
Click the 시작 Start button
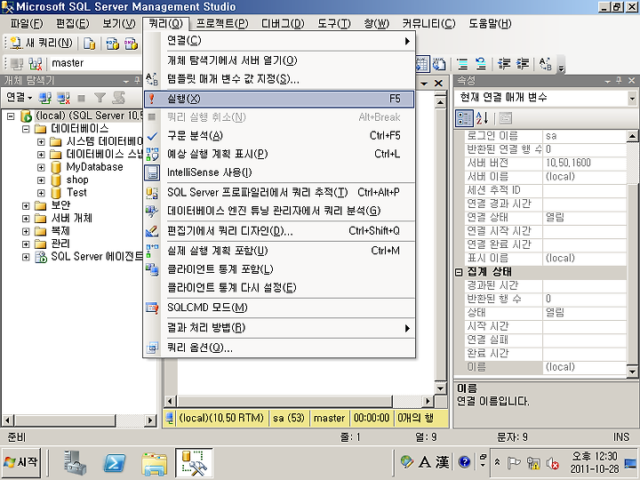point(21,462)
